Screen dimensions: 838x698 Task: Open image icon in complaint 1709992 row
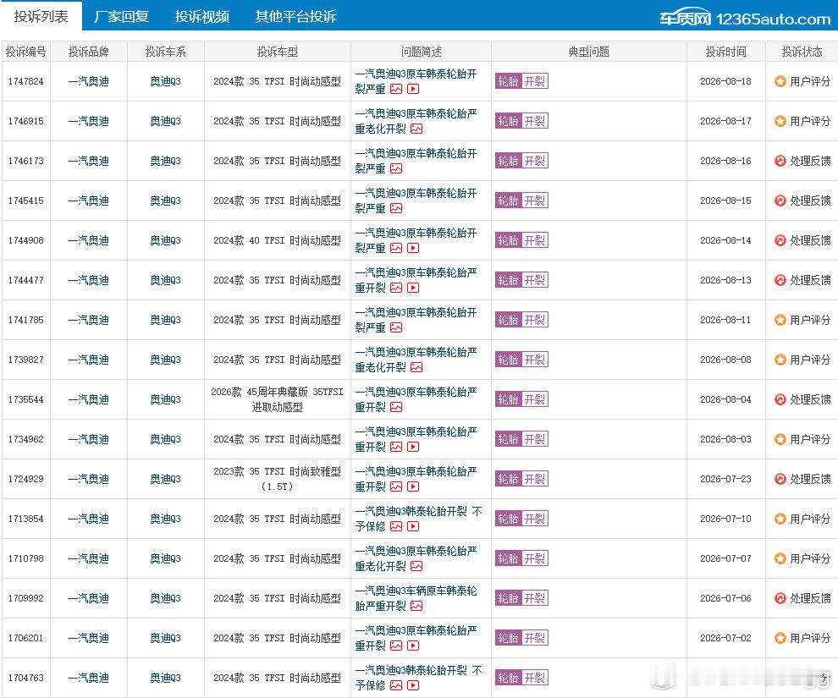click(416, 606)
